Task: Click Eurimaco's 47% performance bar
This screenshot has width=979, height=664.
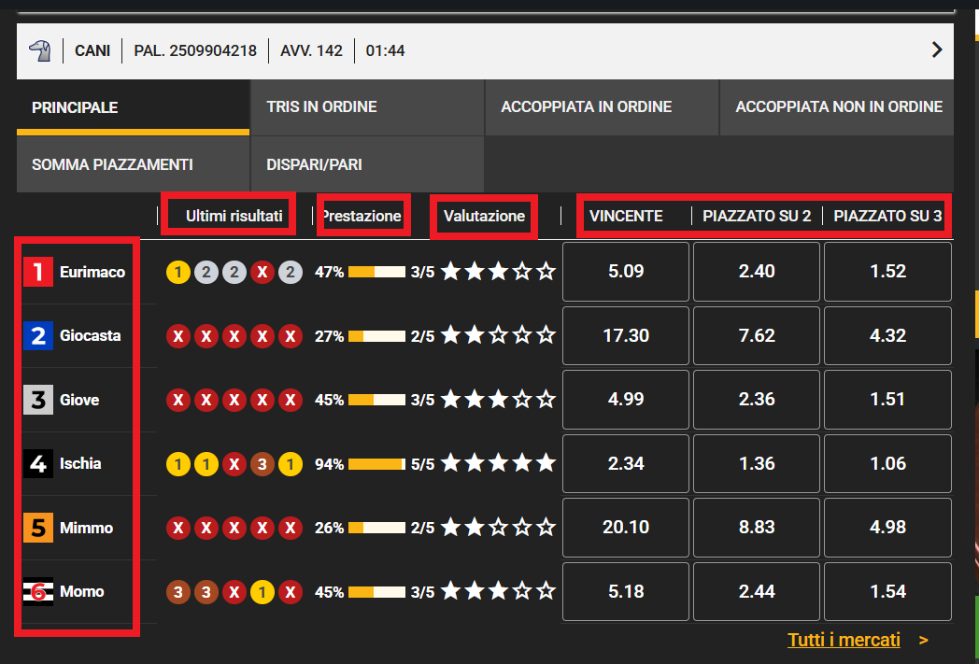Action: [376, 272]
